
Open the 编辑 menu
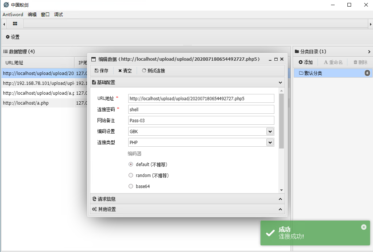(x=32, y=15)
